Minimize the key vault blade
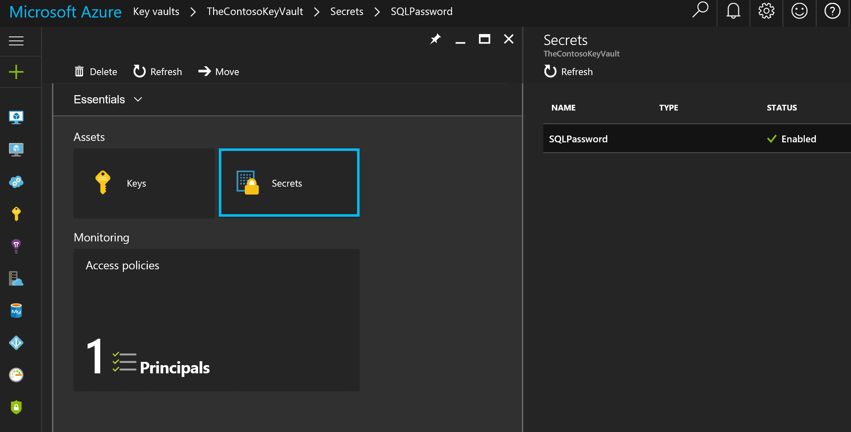 [460, 42]
